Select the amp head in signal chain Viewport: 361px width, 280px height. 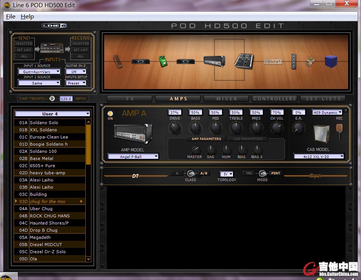(214, 61)
